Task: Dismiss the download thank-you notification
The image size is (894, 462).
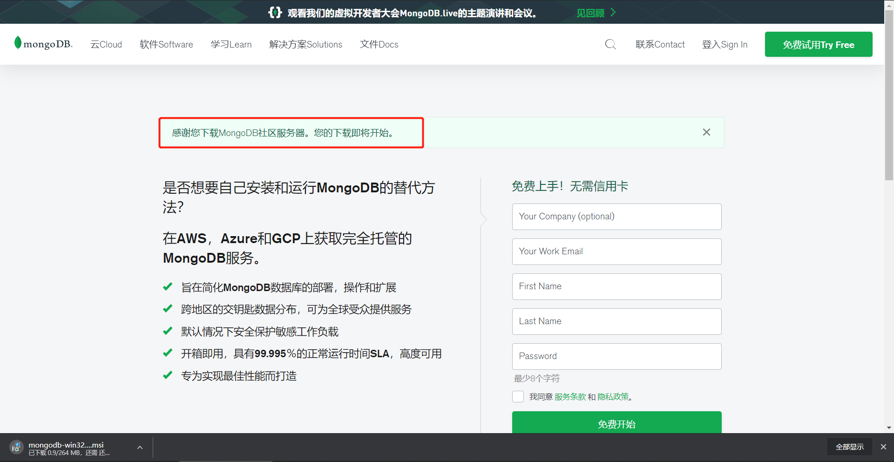Action: click(x=706, y=132)
